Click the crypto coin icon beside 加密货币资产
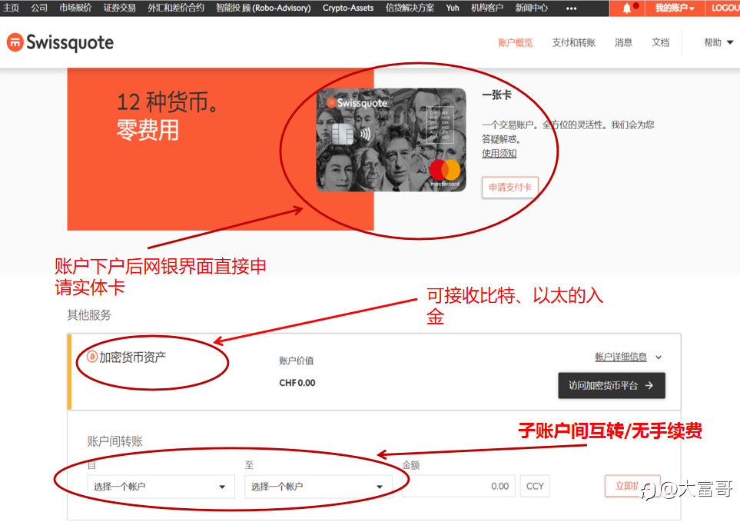740x522 pixels. [x=92, y=357]
